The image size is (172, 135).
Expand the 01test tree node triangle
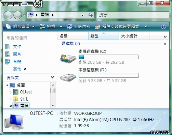point(11,92)
